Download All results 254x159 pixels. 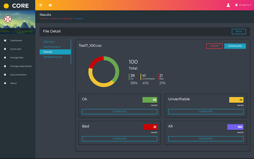click(x=206, y=139)
